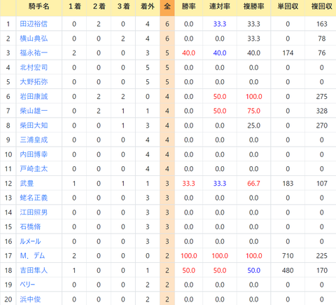The image size is (336, 305).
Task: Click the 福永祐一 jockey name
Action: [34, 53]
